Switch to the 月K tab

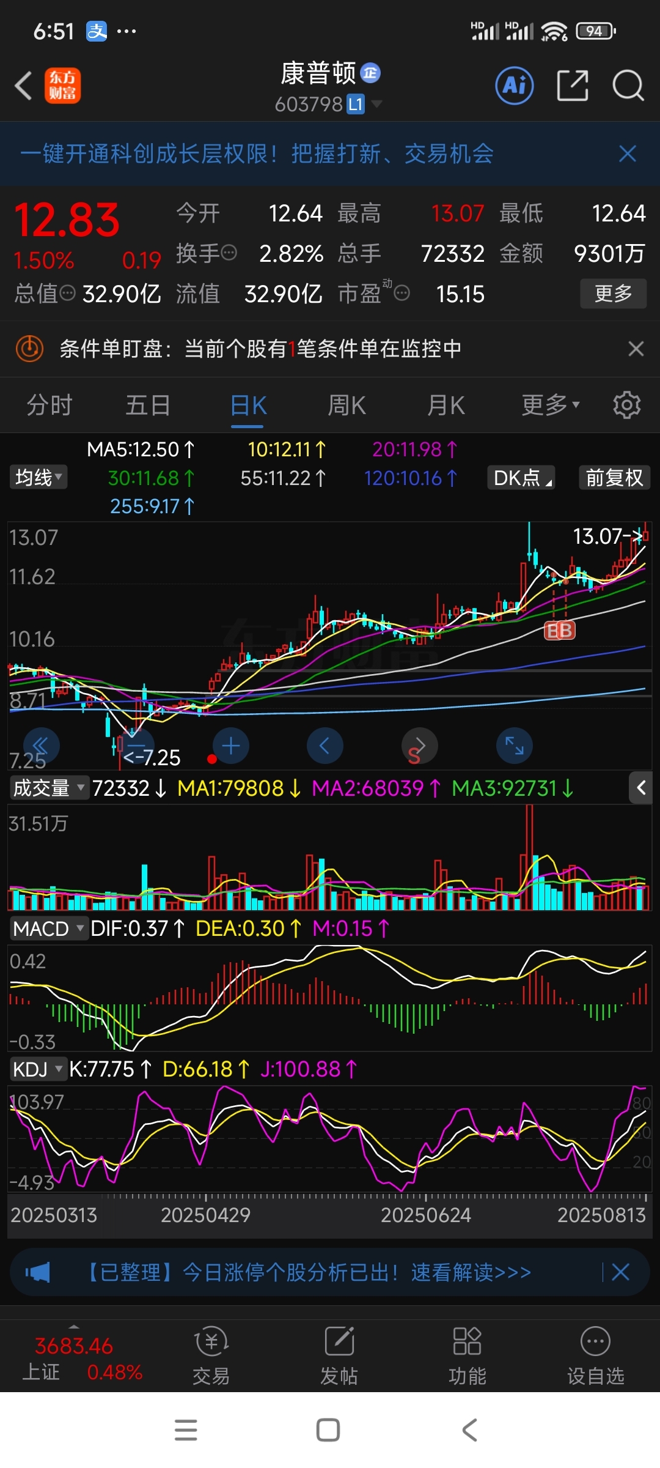click(446, 405)
